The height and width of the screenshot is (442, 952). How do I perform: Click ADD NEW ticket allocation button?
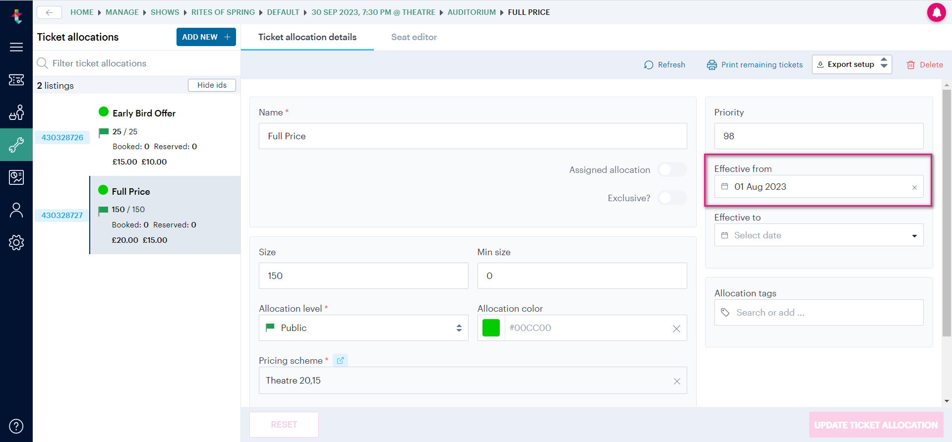(206, 37)
